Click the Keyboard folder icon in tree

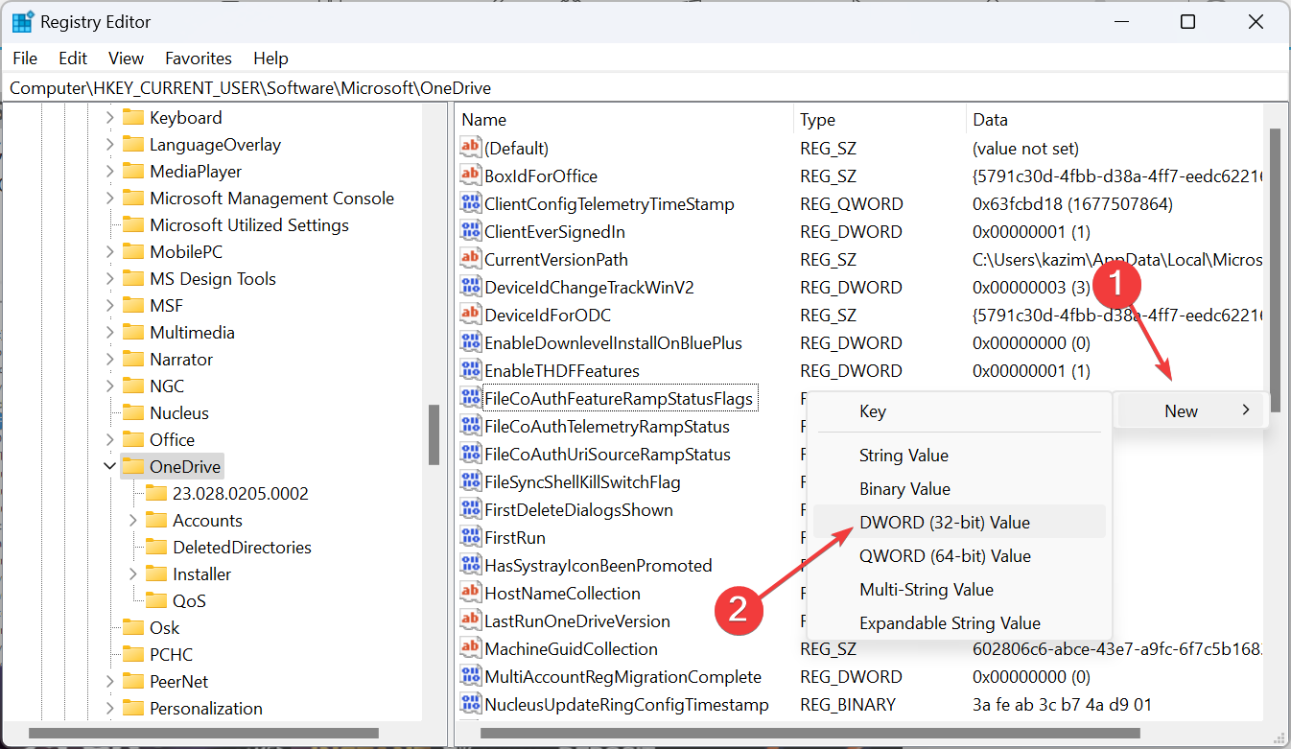point(133,118)
